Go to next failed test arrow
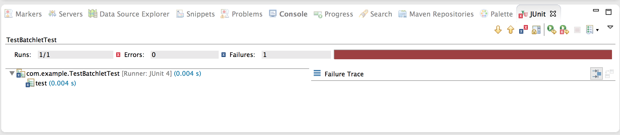This screenshot has width=620, height=135. pos(498,30)
